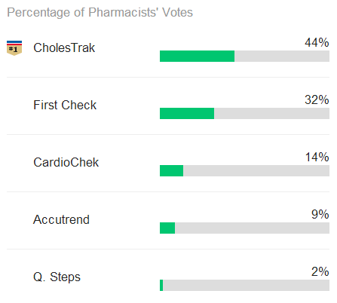
Task: Click the gray remainder of Accutrend bar
Action: point(253,228)
